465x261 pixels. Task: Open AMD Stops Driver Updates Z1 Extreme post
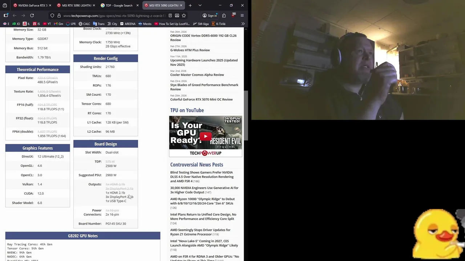[200, 232]
